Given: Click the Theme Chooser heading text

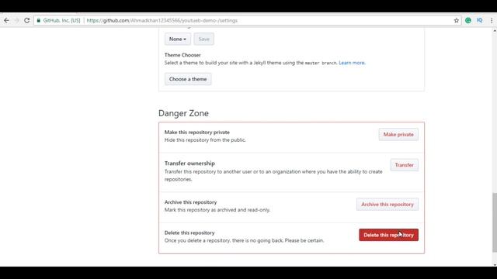Looking at the screenshot, I should 182,55.
